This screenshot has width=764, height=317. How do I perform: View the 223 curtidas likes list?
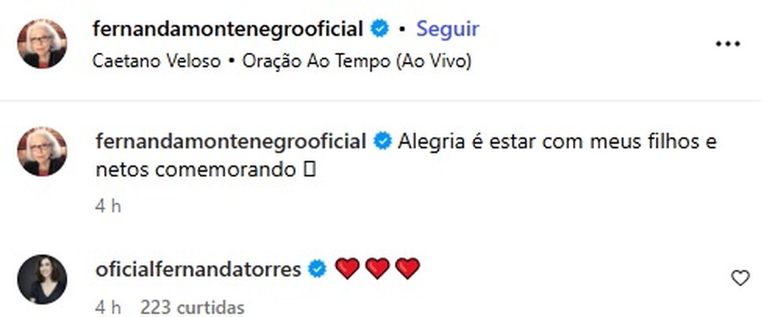click(x=193, y=307)
